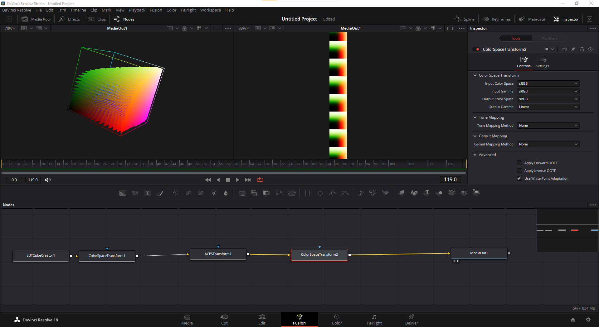Open the Media Pool panel

click(36, 19)
